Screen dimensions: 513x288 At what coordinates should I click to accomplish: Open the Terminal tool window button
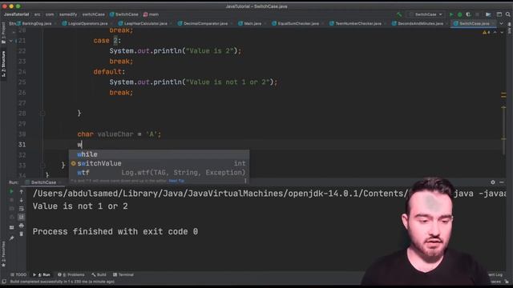pyautogui.click(x=123, y=274)
